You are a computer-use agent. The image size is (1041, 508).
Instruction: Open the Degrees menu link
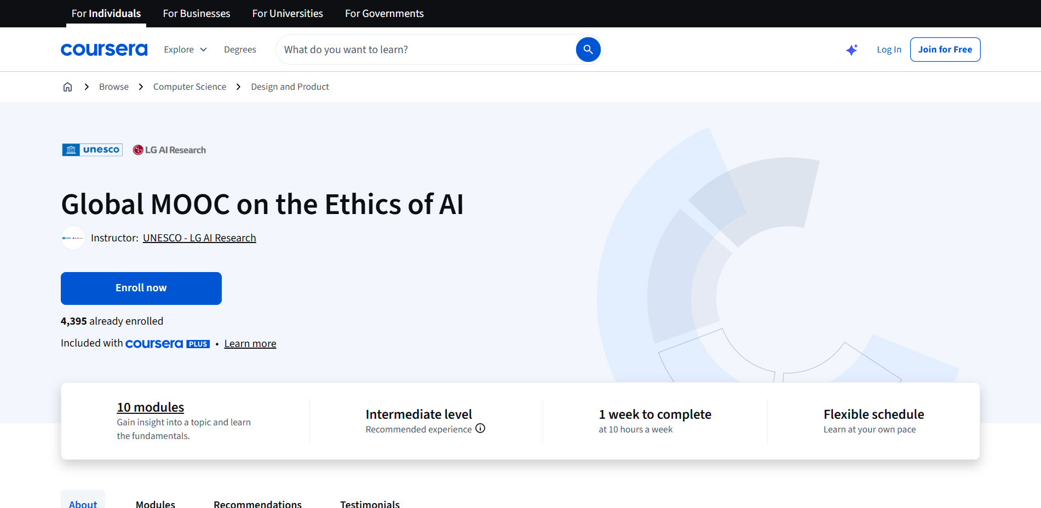click(240, 50)
